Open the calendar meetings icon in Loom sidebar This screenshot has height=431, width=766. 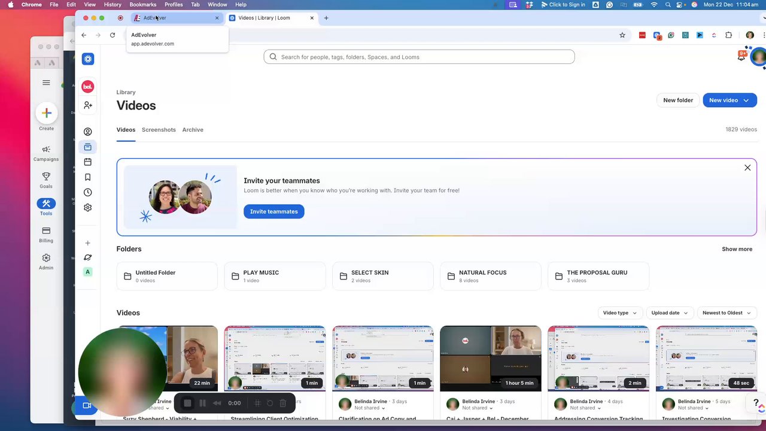[88, 162]
